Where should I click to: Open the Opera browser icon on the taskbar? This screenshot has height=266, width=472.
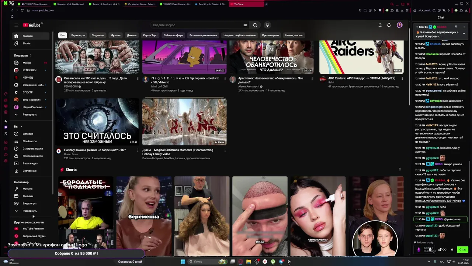pyautogui.click(x=240, y=262)
